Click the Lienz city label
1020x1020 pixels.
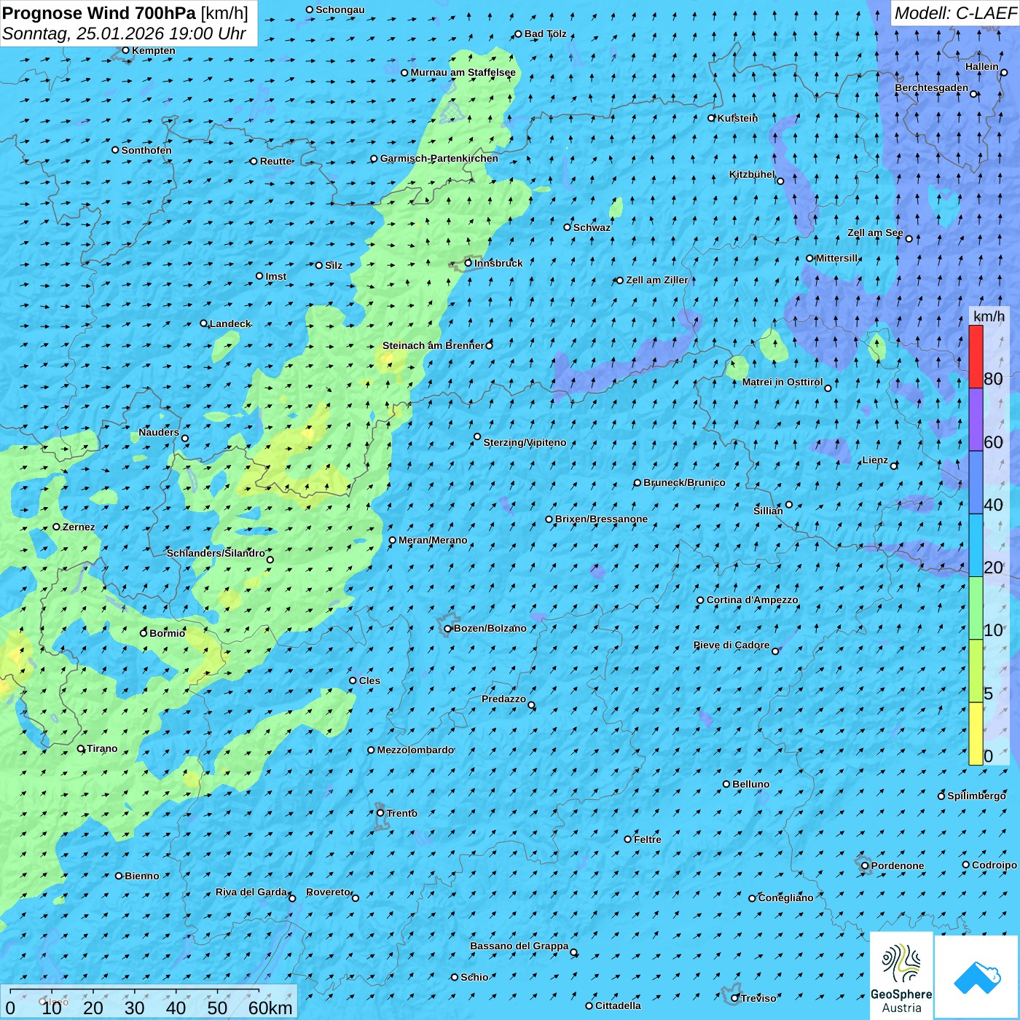click(x=874, y=460)
